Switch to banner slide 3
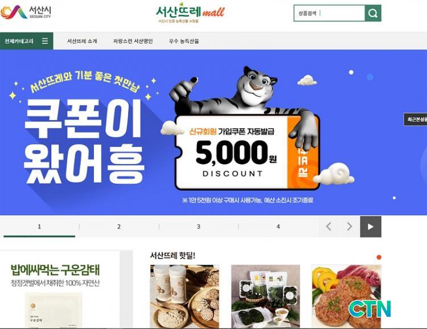The image size is (427, 329). 199,227
